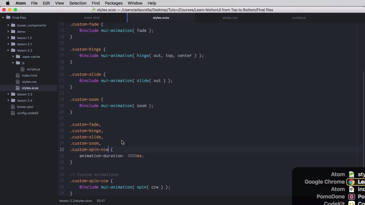Click the bower.json file icon
365x205 pixels.
coord(13,107)
